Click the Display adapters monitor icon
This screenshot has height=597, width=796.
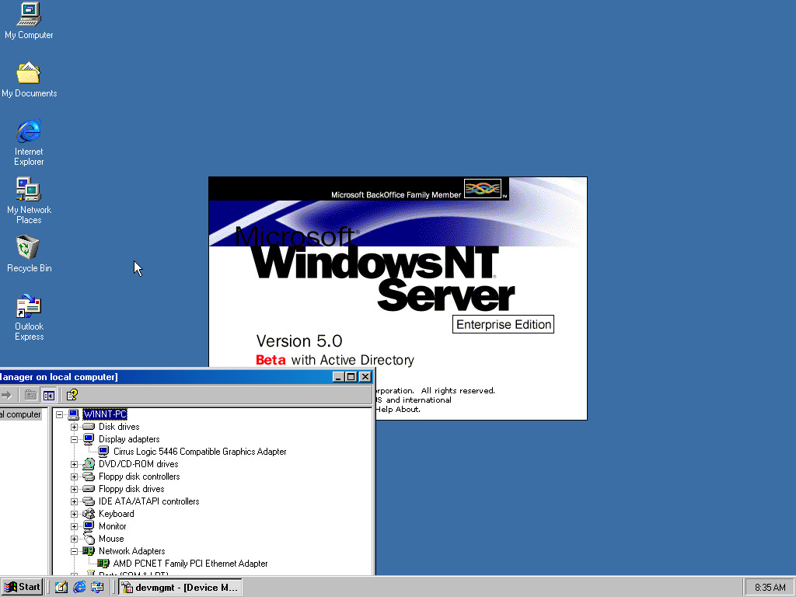[89, 439]
